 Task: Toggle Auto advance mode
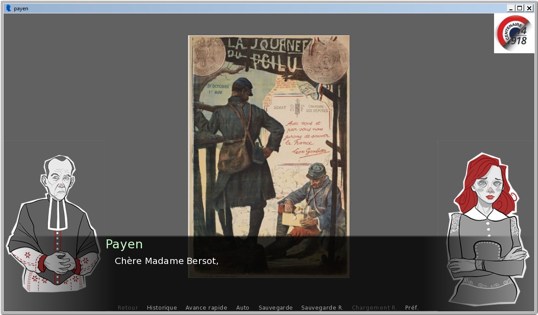click(x=243, y=308)
